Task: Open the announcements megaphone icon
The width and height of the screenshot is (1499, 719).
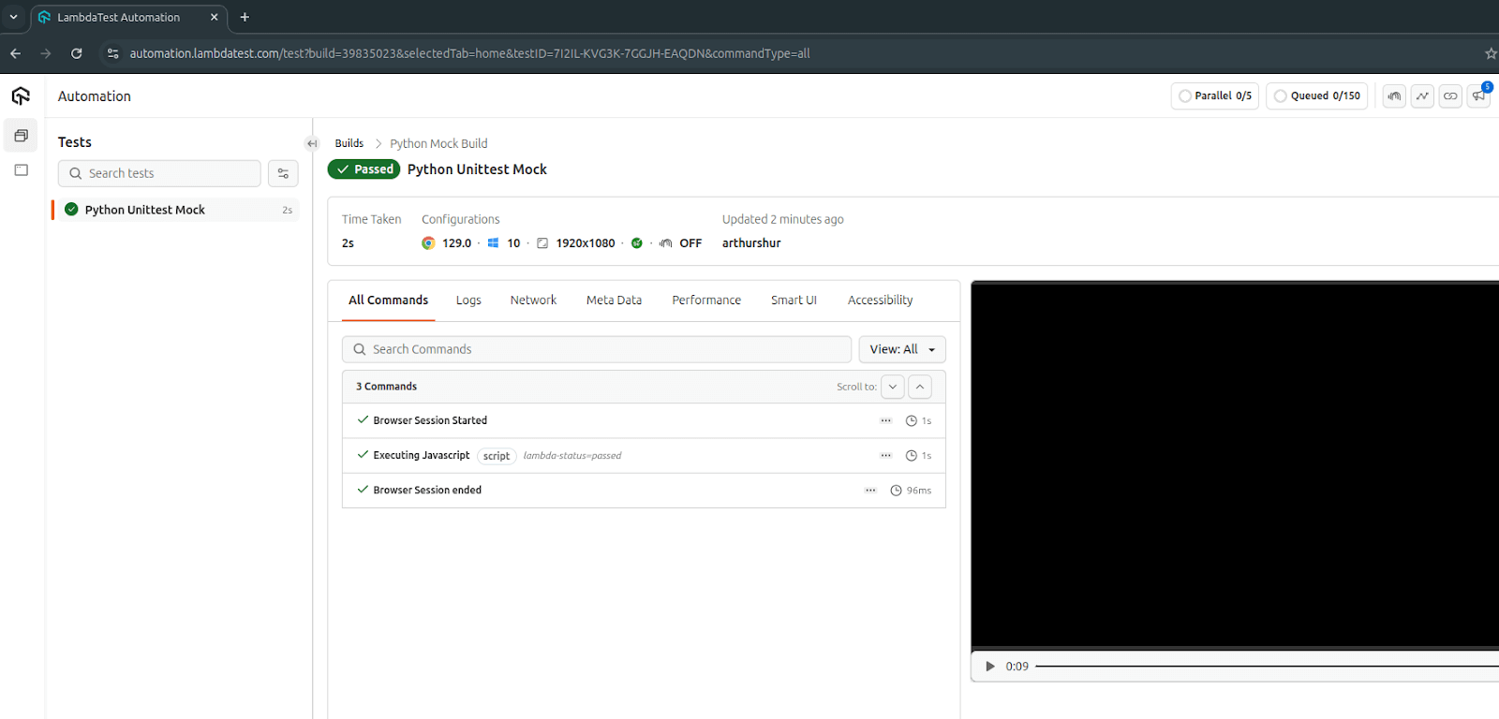Action: (x=1478, y=96)
